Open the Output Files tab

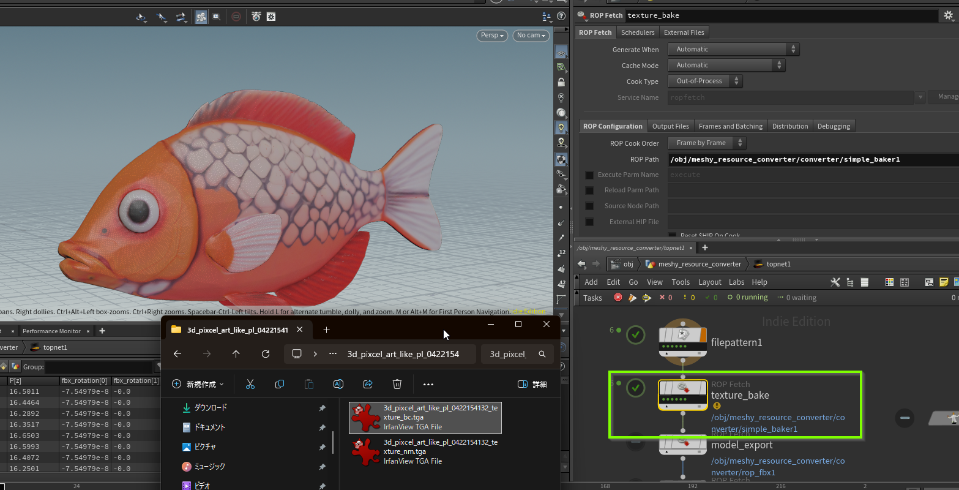(670, 126)
